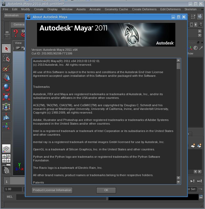The image size is (205, 209).
Task: Maximize the About Autodesk Maya dialog
Action: coord(178,17)
